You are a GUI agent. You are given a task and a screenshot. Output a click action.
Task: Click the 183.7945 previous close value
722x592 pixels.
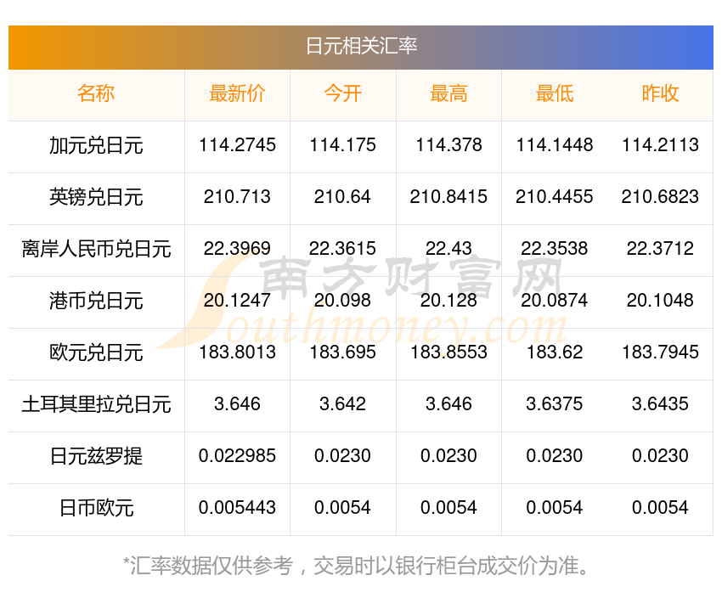click(x=660, y=352)
